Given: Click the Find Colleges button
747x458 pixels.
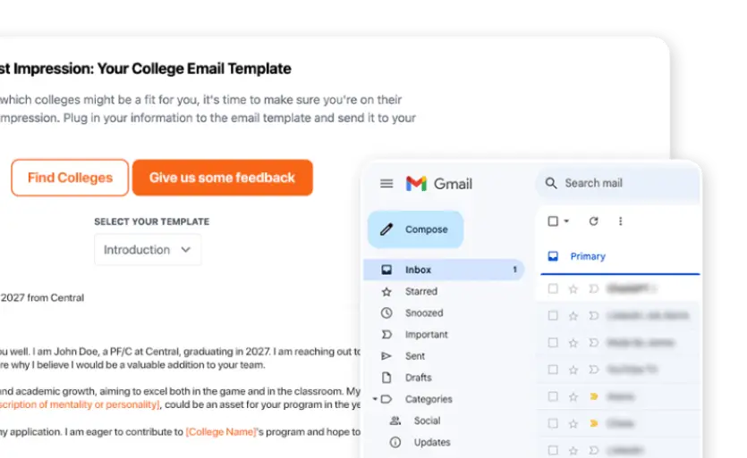Looking at the screenshot, I should coord(70,178).
